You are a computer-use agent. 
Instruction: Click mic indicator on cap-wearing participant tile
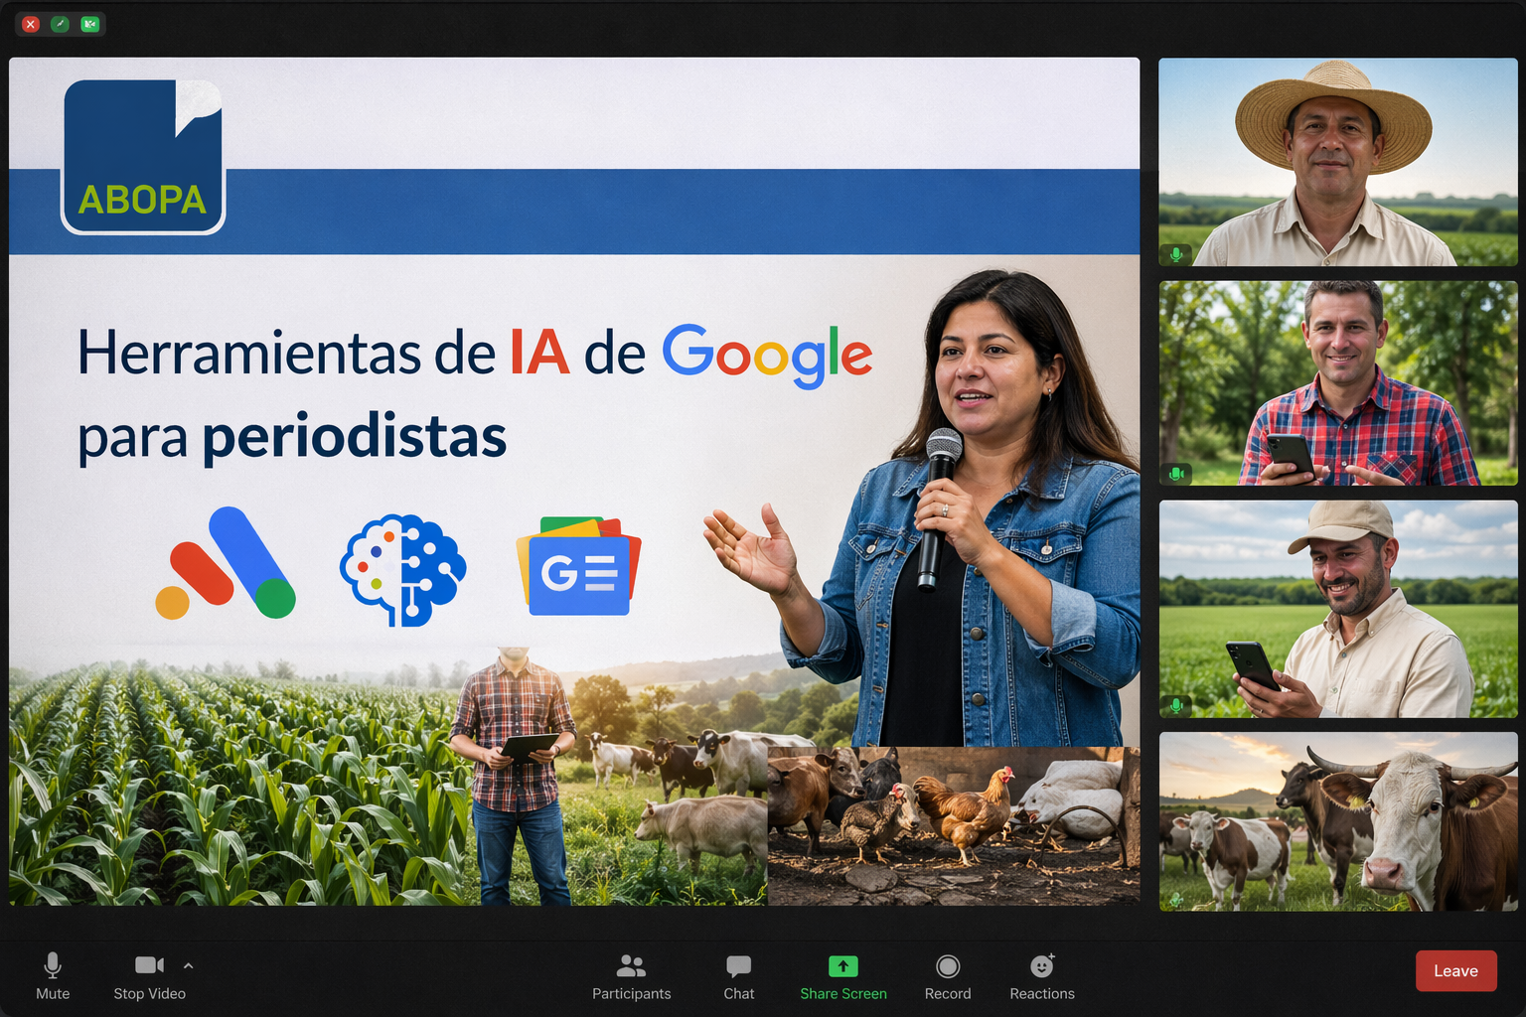(1176, 705)
